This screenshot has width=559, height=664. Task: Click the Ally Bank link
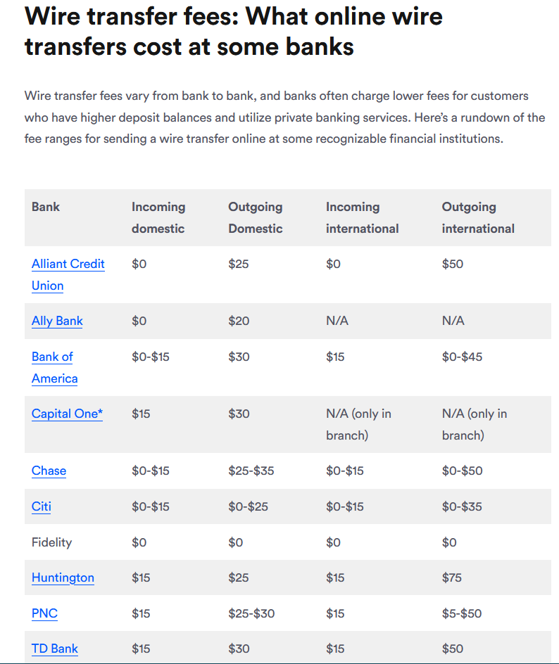57,321
